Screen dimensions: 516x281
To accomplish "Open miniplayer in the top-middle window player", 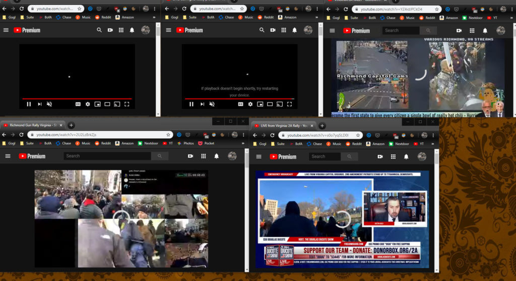I will point(260,104).
